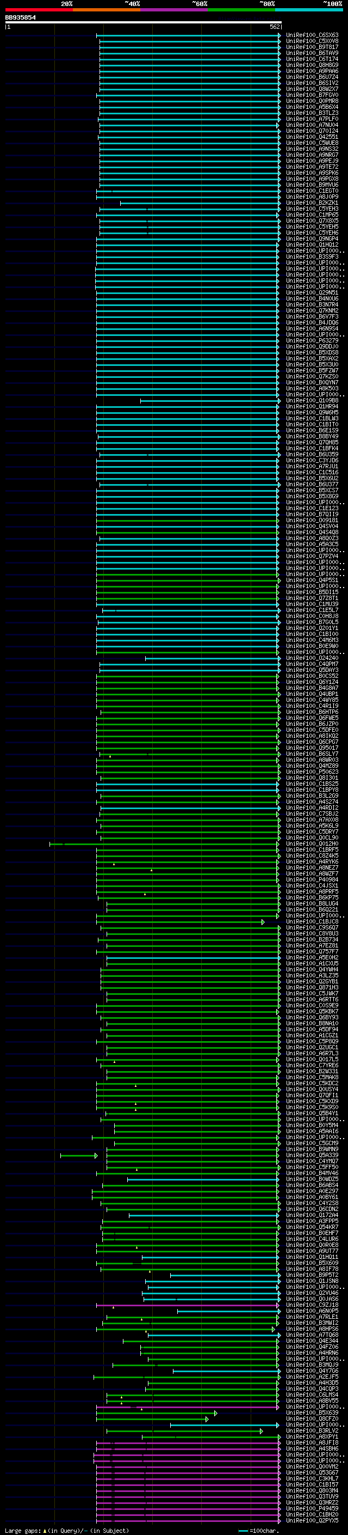Select the UniRef100_A5B6X4 label
The height and width of the screenshot is (1535, 348).
click(312, 107)
